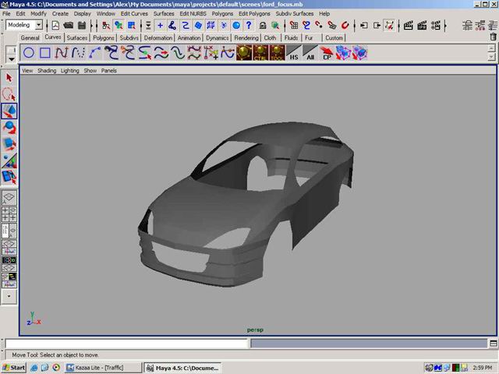Screen dimensions: 499x374
Task: Select the arrow Select tool
Action: (9, 78)
